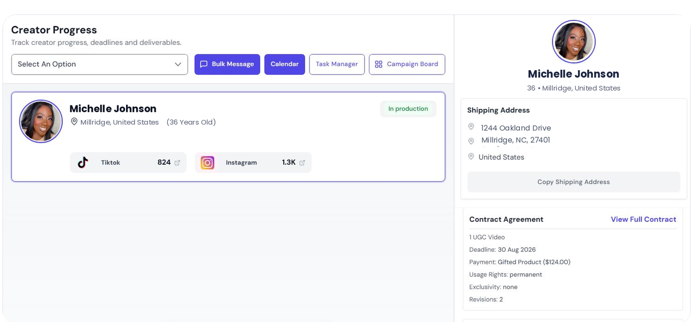View the full contract

(644, 219)
